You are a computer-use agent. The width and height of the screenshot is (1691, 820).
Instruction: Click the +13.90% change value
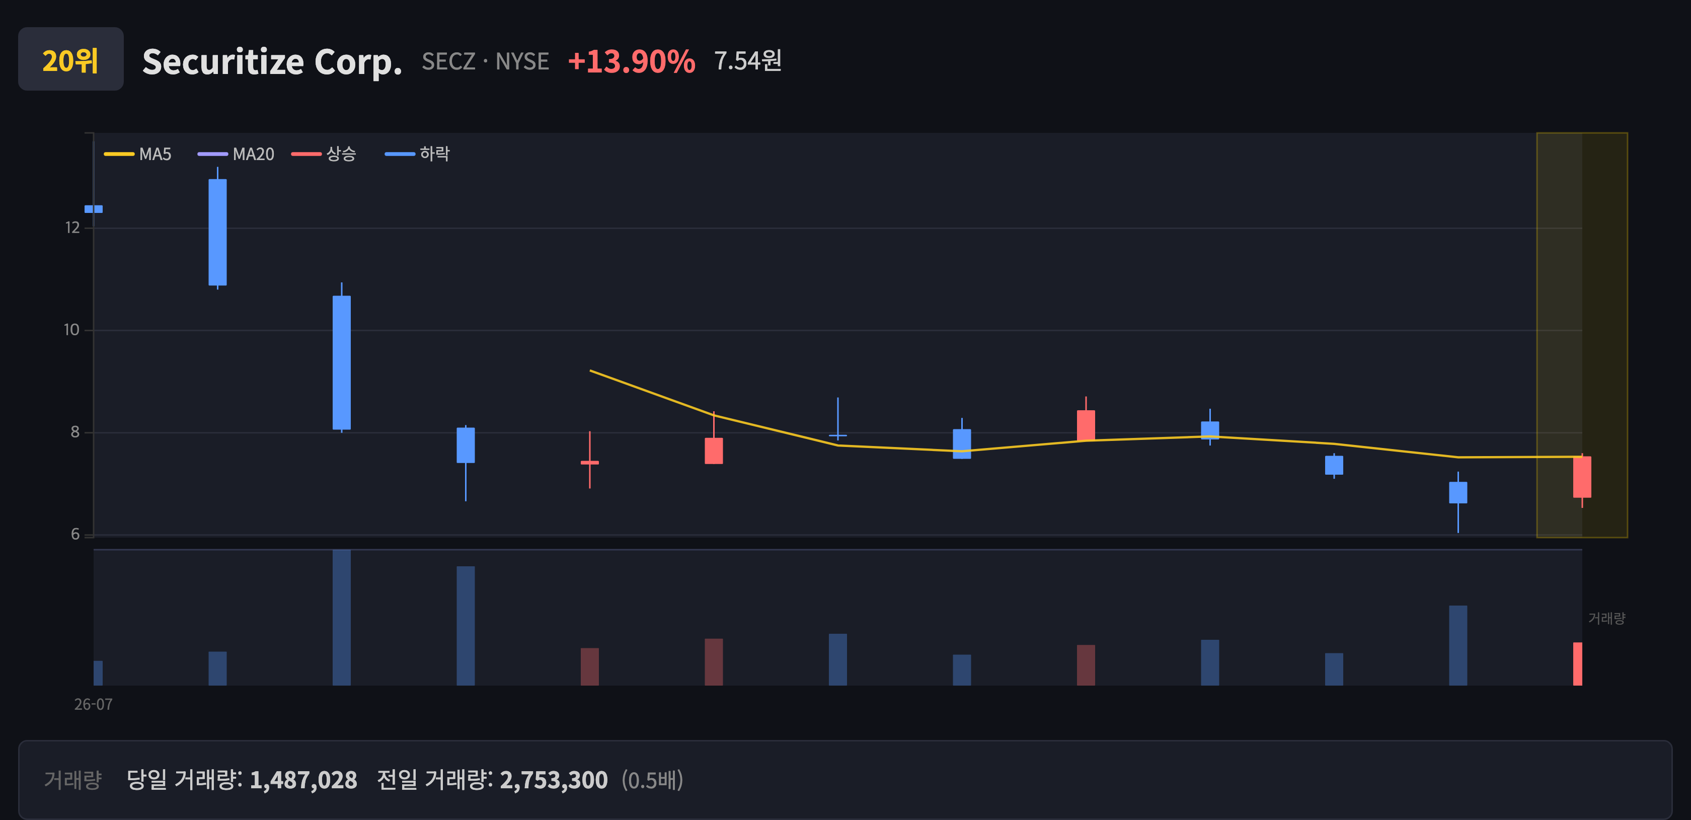coord(632,61)
